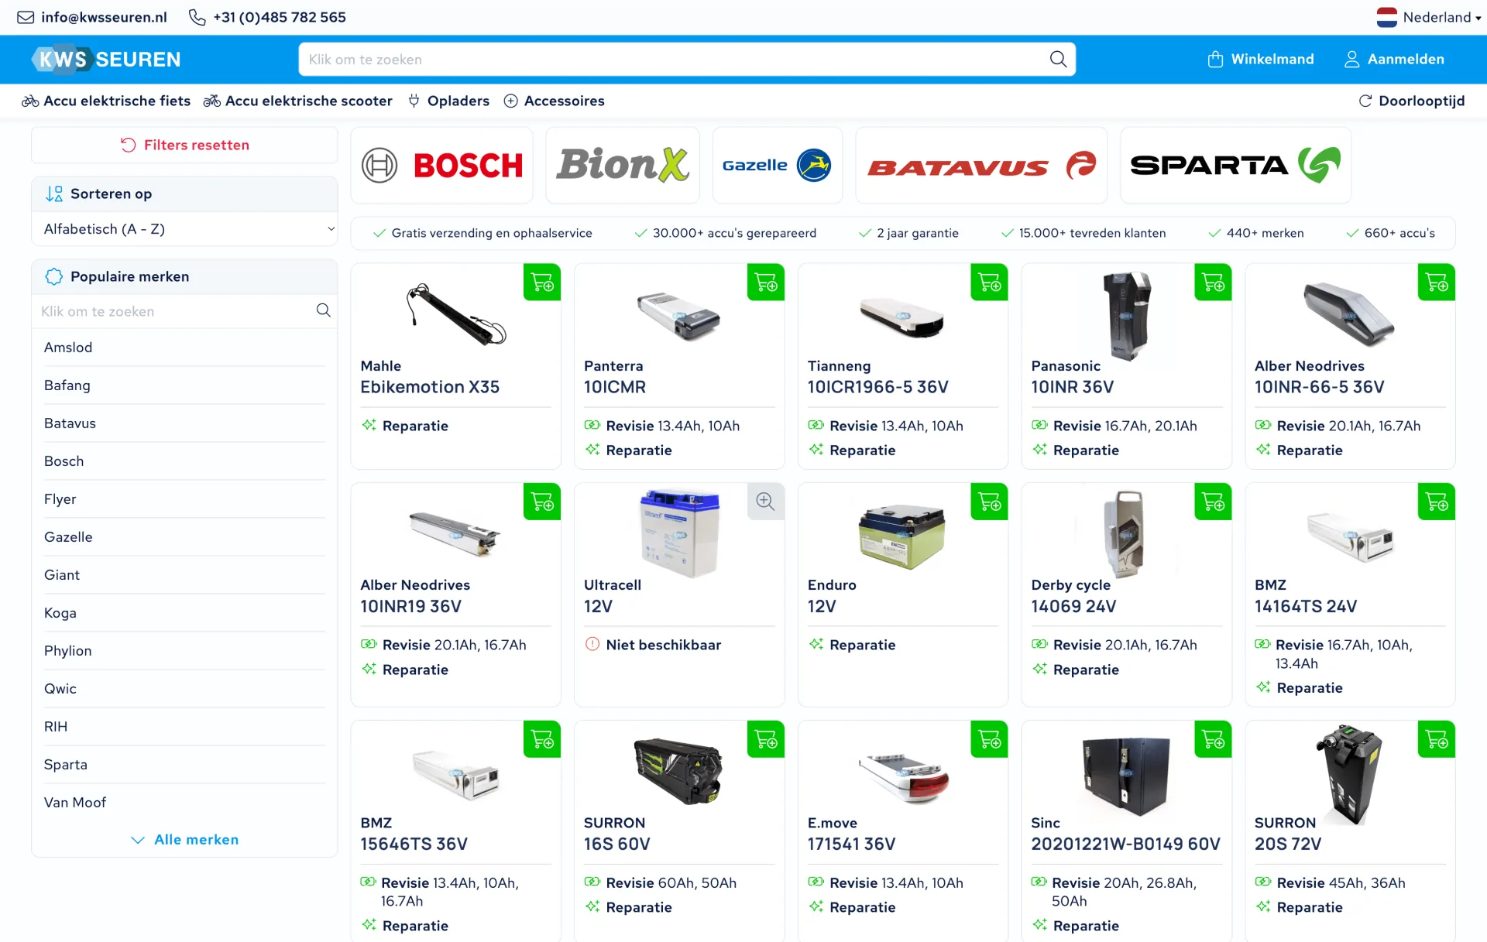Add Panterra 10ICMR to cart

766,283
